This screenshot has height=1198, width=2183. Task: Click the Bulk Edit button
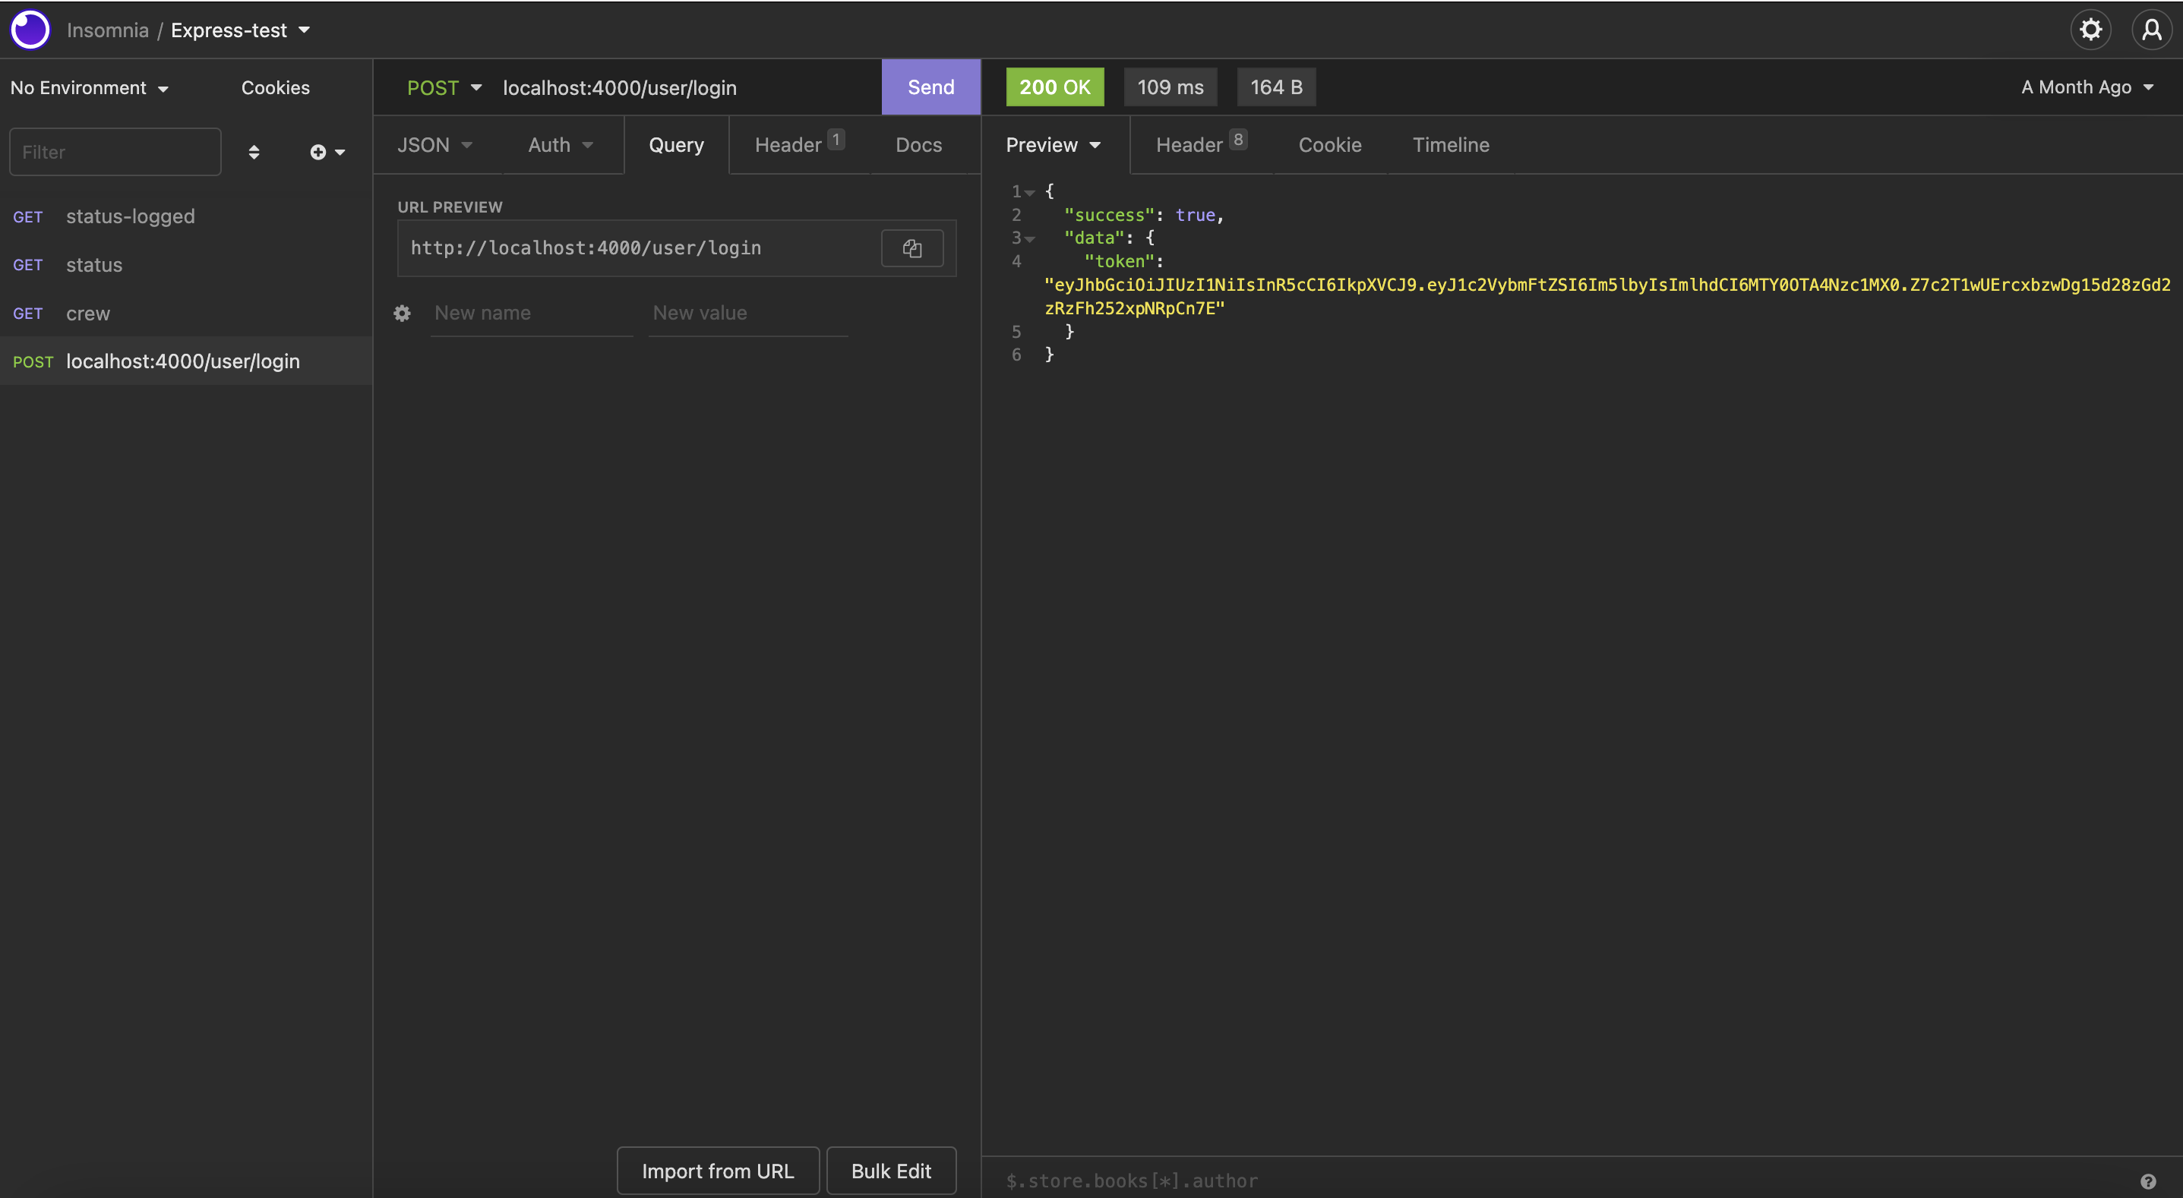click(892, 1170)
